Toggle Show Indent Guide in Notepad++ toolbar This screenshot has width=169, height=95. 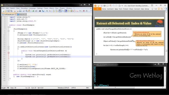coord(66,11)
